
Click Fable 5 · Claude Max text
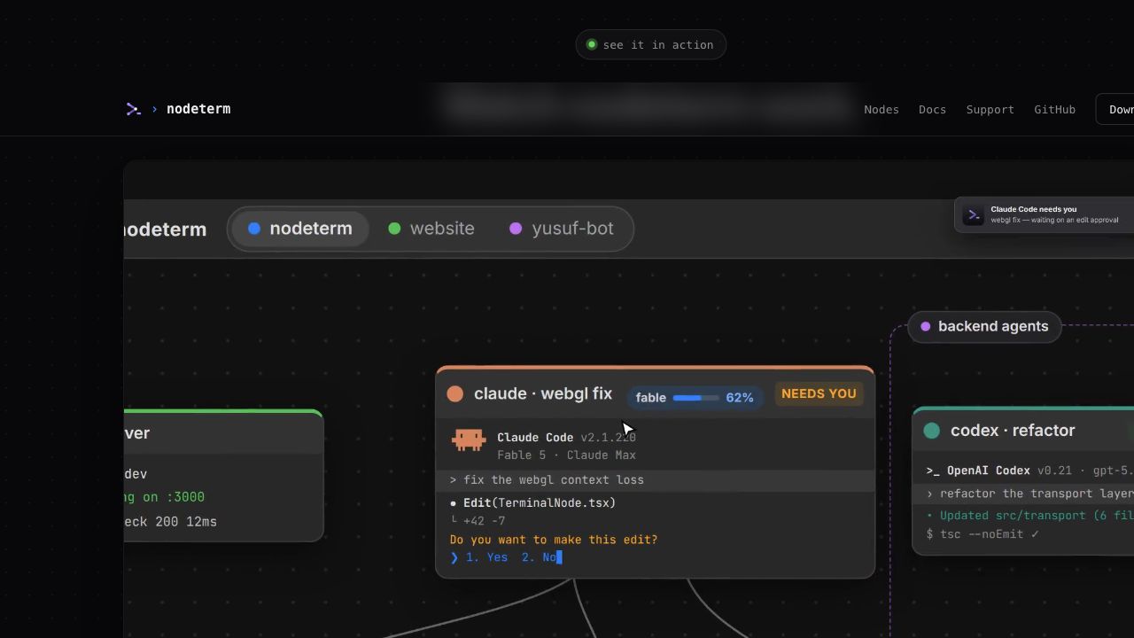point(566,455)
